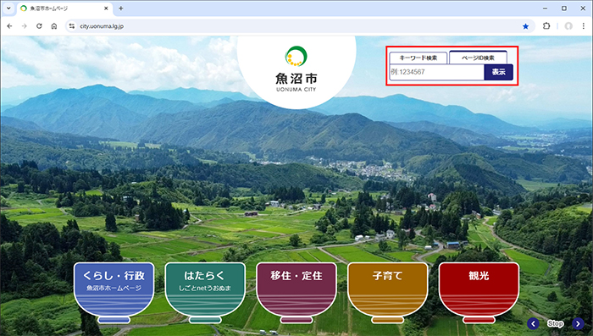Open the 観光 bowl link
593x336 pixels.
tap(479, 293)
